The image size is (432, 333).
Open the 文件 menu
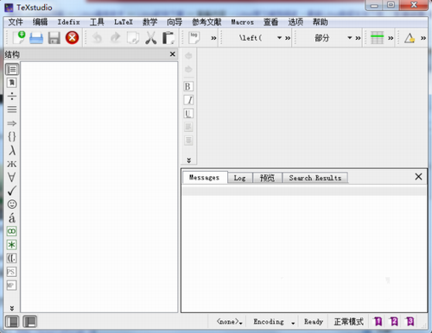click(x=16, y=22)
